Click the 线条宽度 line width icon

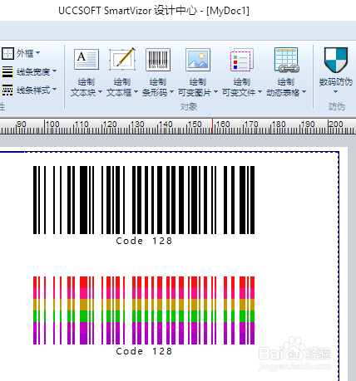click(7, 71)
